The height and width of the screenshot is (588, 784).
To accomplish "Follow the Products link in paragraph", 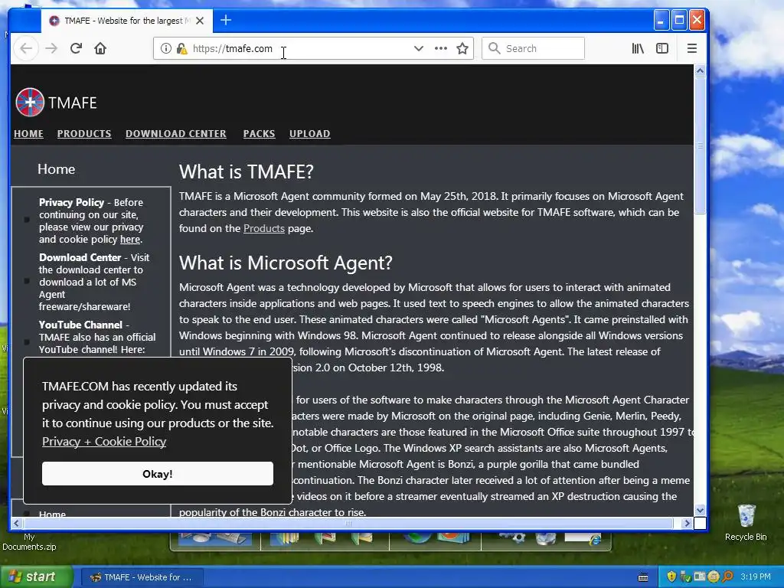I will (x=264, y=228).
